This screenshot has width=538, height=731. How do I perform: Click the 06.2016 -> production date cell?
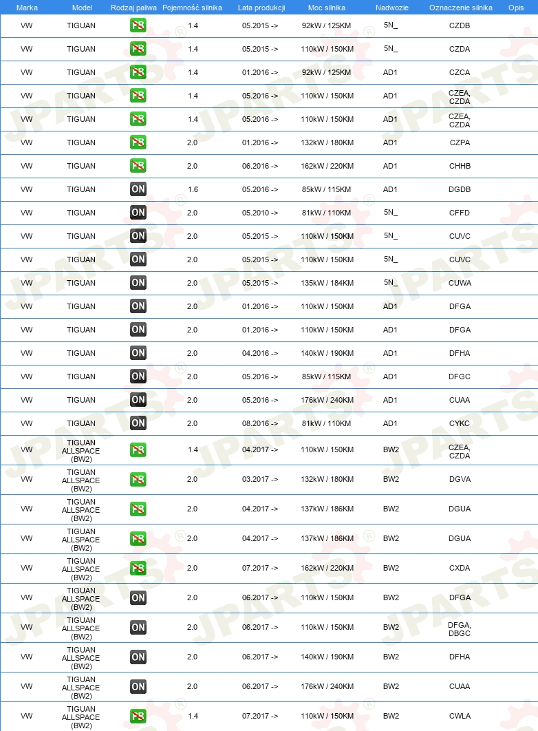pos(260,166)
